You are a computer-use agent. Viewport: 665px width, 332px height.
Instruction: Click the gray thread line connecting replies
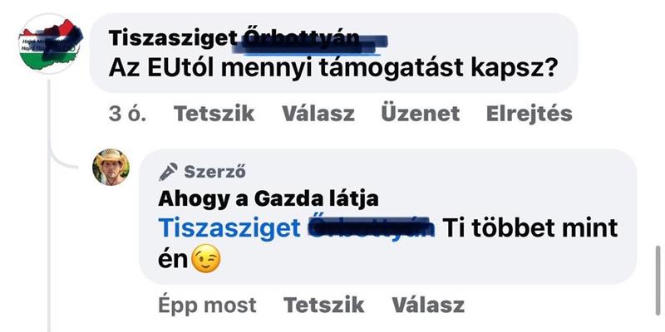click(50, 205)
